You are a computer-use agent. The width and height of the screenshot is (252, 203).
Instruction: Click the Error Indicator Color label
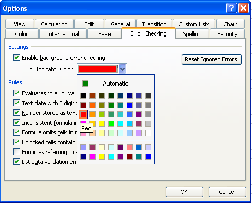coord(48,69)
